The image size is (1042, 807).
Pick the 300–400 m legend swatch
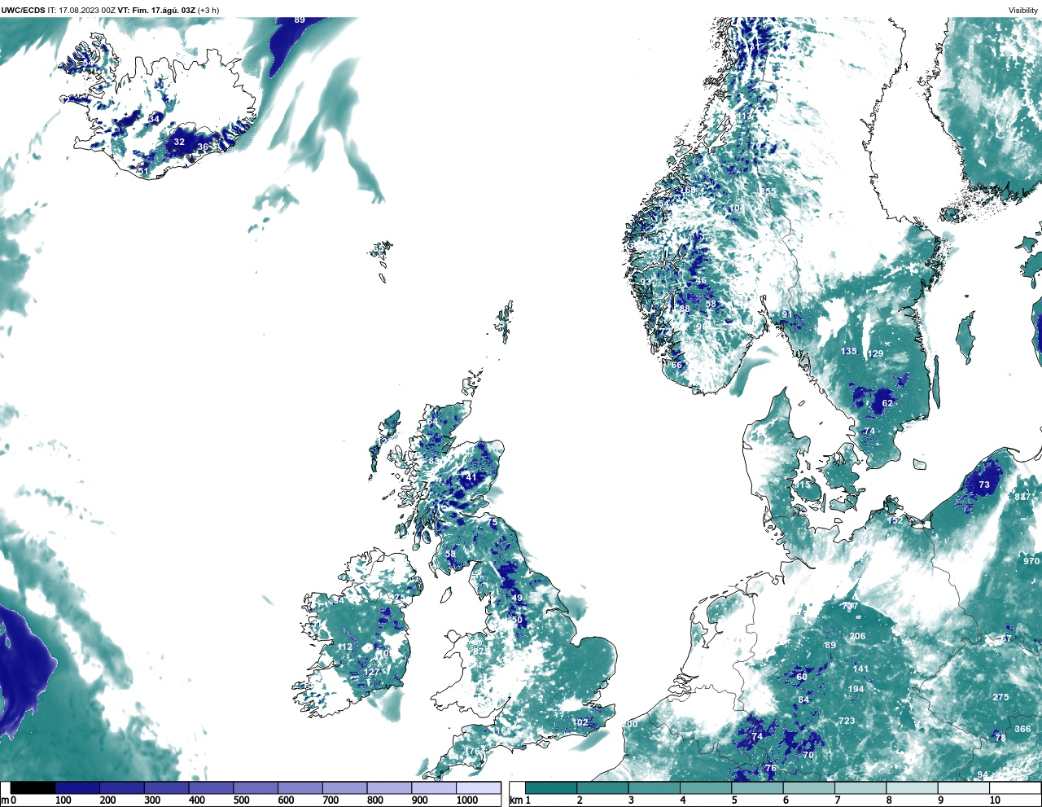(167, 788)
